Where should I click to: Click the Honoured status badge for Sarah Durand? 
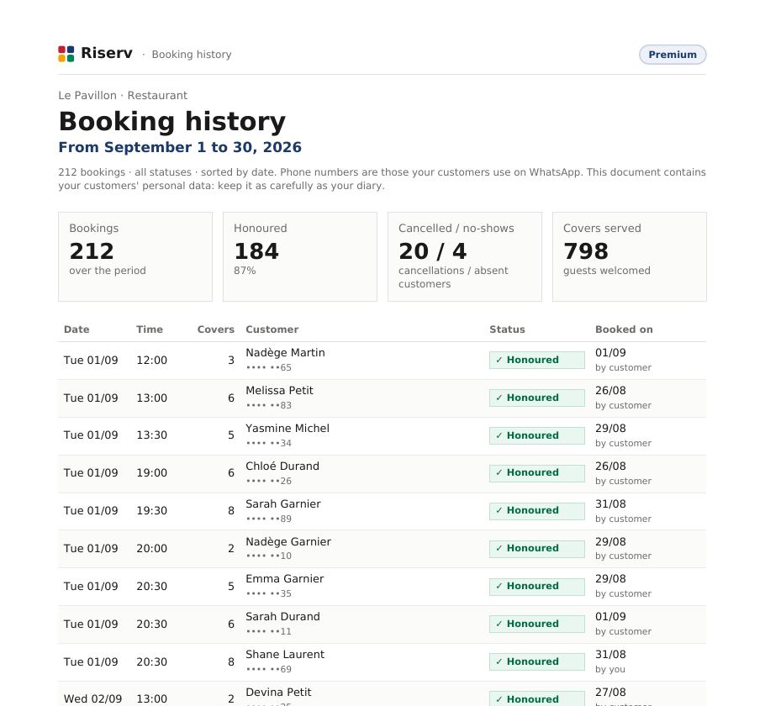[x=537, y=624]
